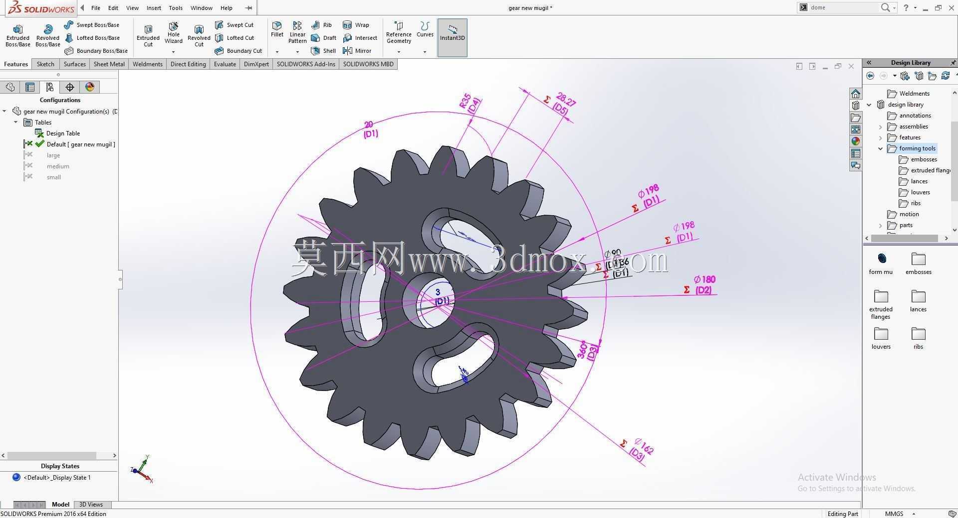This screenshot has height=518, width=958.
Task: Open the Curves tool
Action: (425, 29)
